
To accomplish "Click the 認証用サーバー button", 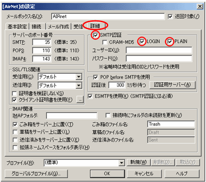I will 173,85.
